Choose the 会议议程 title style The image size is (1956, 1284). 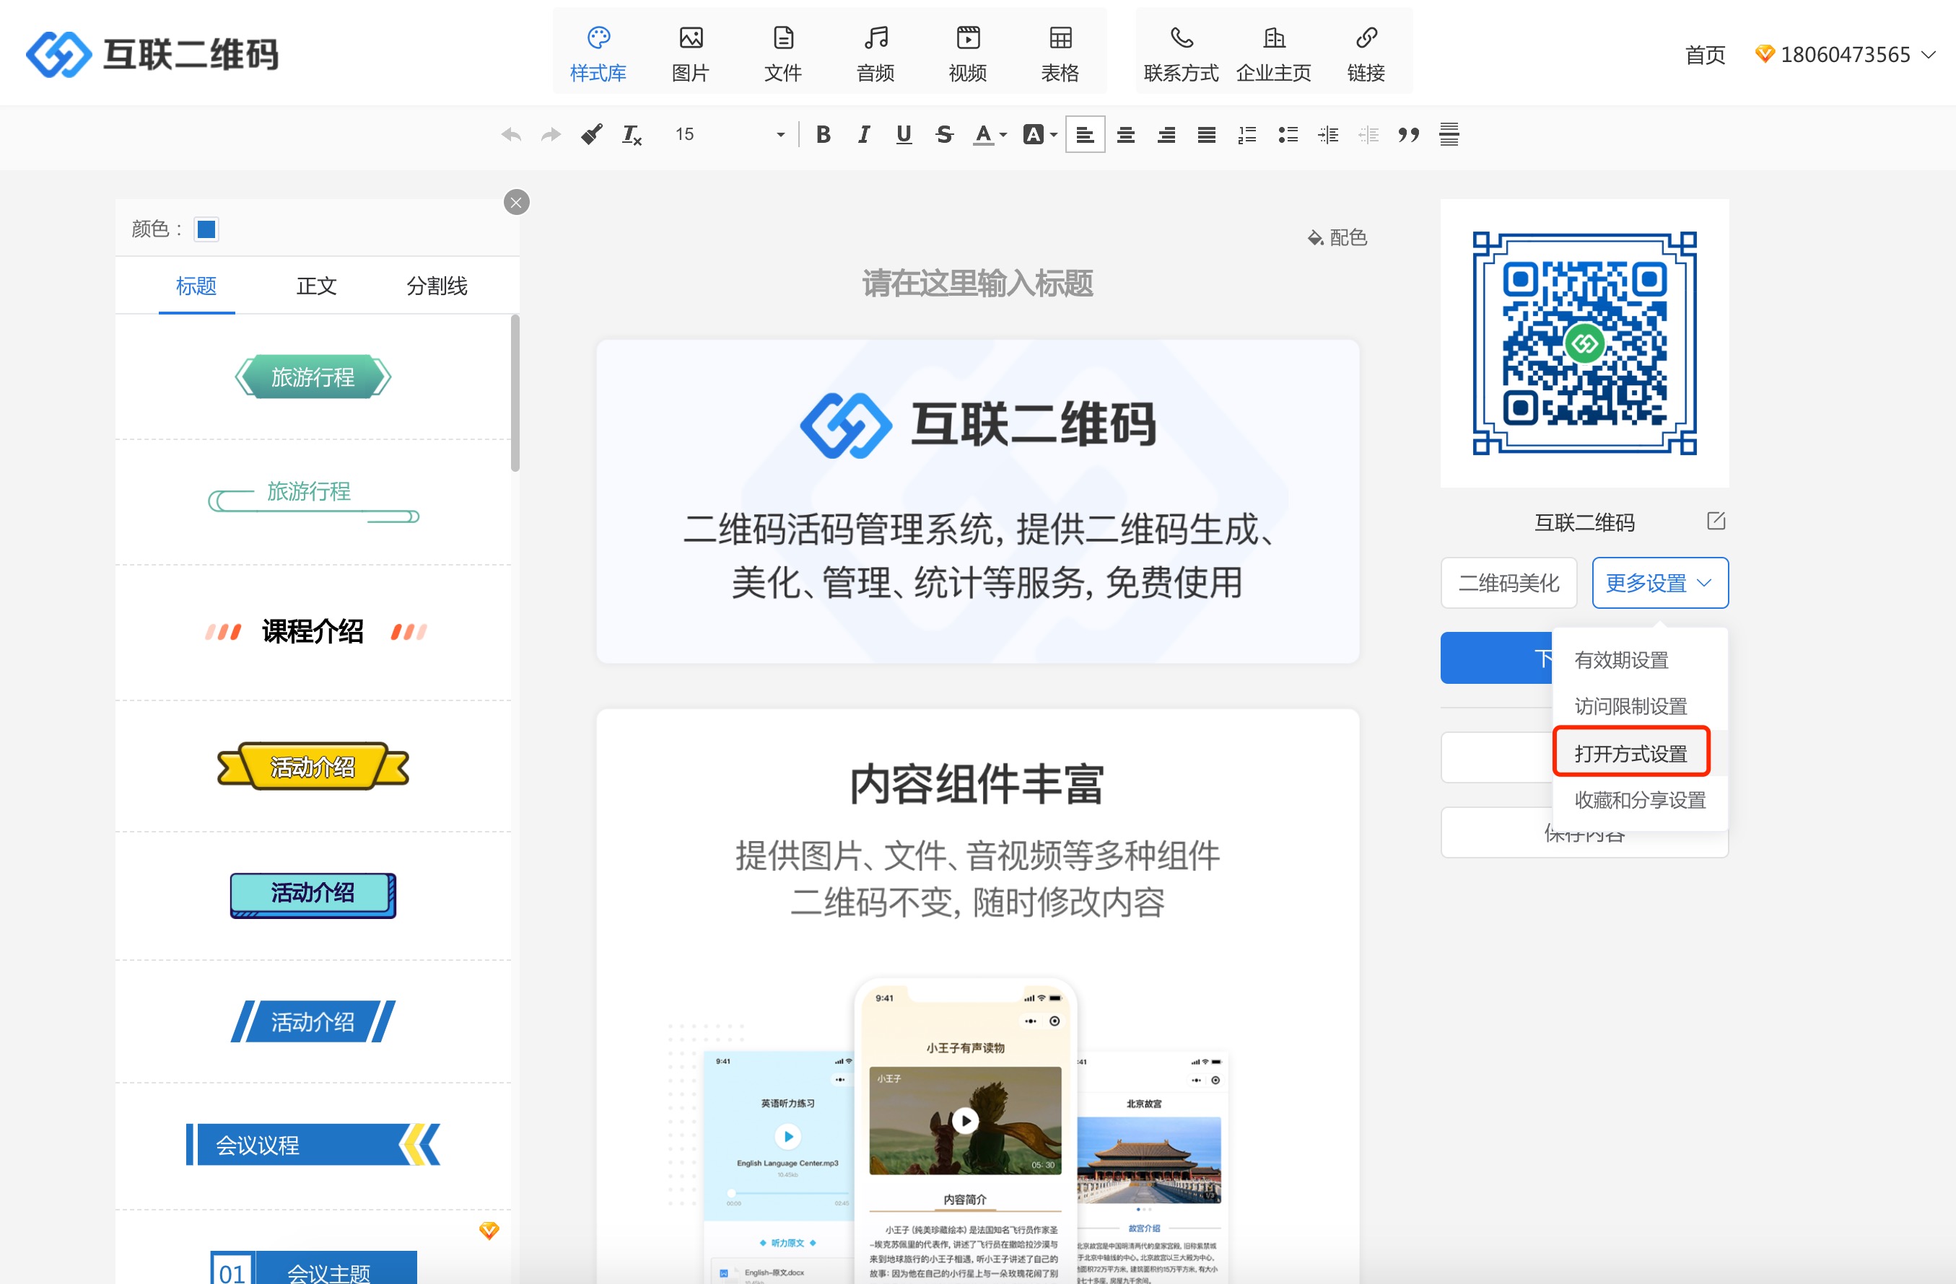[313, 1144]
